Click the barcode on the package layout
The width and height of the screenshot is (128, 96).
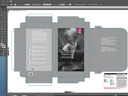30,74
